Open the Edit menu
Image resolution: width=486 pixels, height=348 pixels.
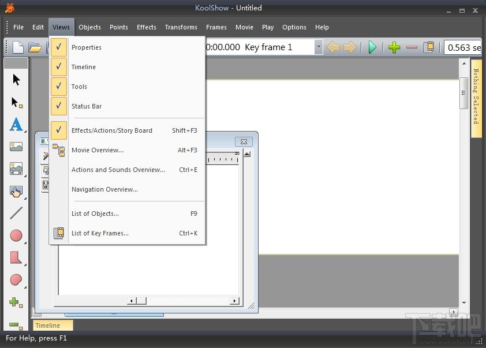[x=38, y=27]
